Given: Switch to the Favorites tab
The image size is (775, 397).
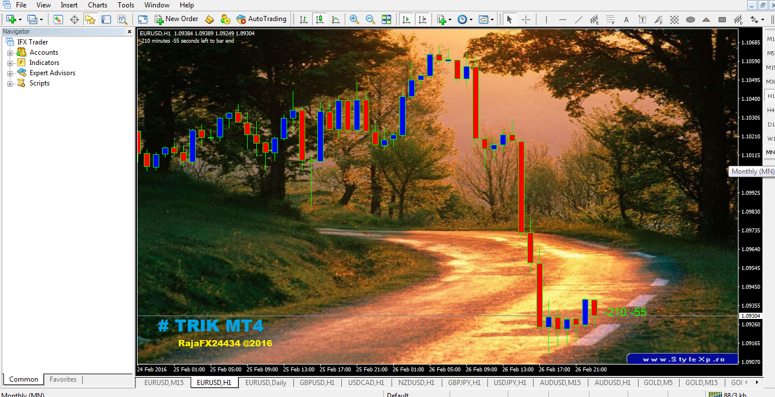Looking at the screenshot, I should click(63, 379).
